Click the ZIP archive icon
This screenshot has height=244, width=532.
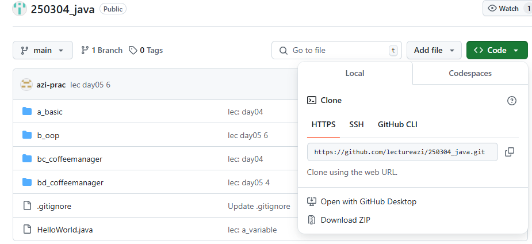coord(312,220)
